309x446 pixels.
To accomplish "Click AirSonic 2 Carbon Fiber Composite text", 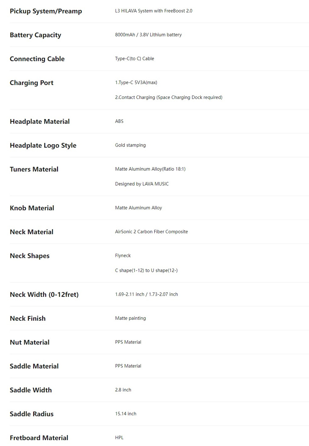I will pyautogui.click(x=151, y=232).
